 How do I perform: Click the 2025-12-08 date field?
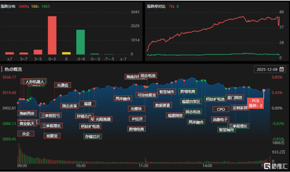(x=270, y=69)
